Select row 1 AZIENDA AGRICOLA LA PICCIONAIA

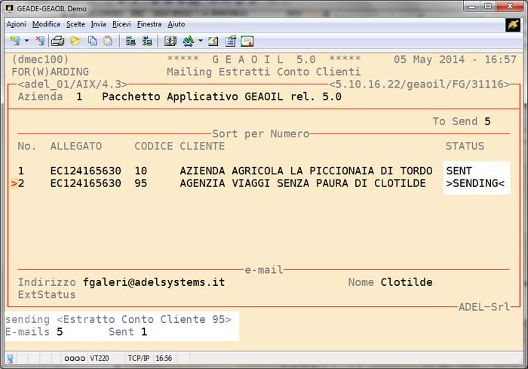tap(305, 171)
